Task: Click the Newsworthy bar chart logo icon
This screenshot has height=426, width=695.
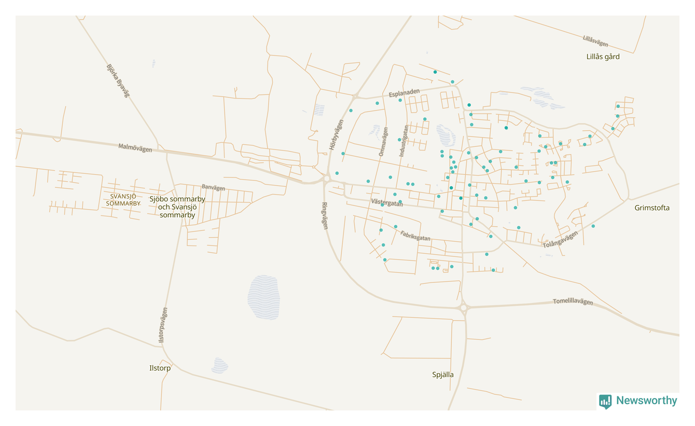Action: [x=605, y=401]
